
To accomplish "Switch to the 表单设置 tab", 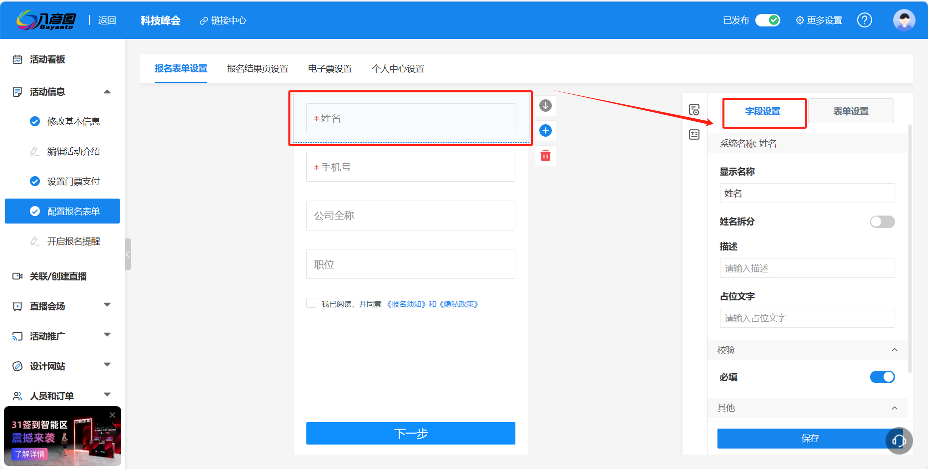I will point(851,110).
